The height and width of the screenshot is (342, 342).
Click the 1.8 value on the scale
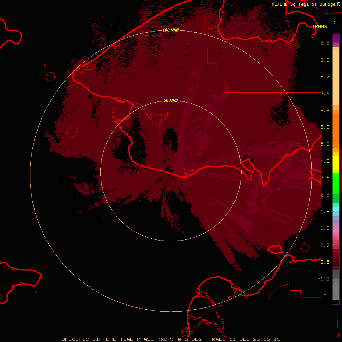[325, 212]
